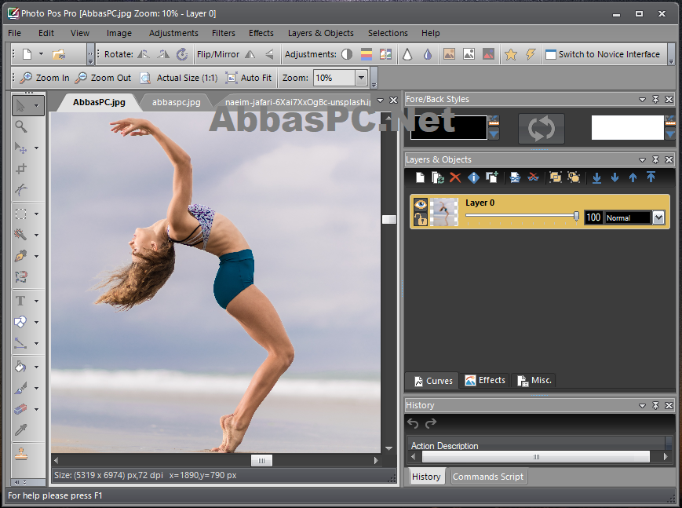This screenshot has height=508, width=682.
Task: Click the colored stripes adjustment icon
Action: (x=367, y=54)
